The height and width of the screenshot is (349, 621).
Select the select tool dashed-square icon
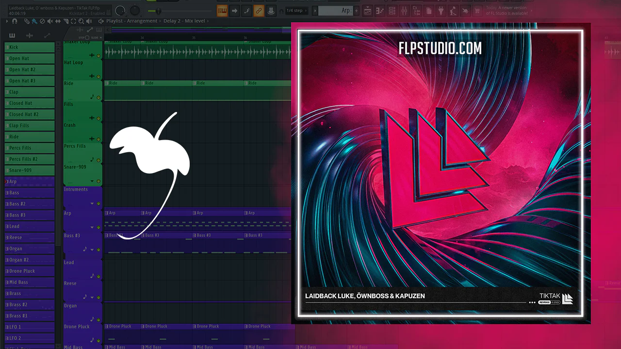point(73,21)
